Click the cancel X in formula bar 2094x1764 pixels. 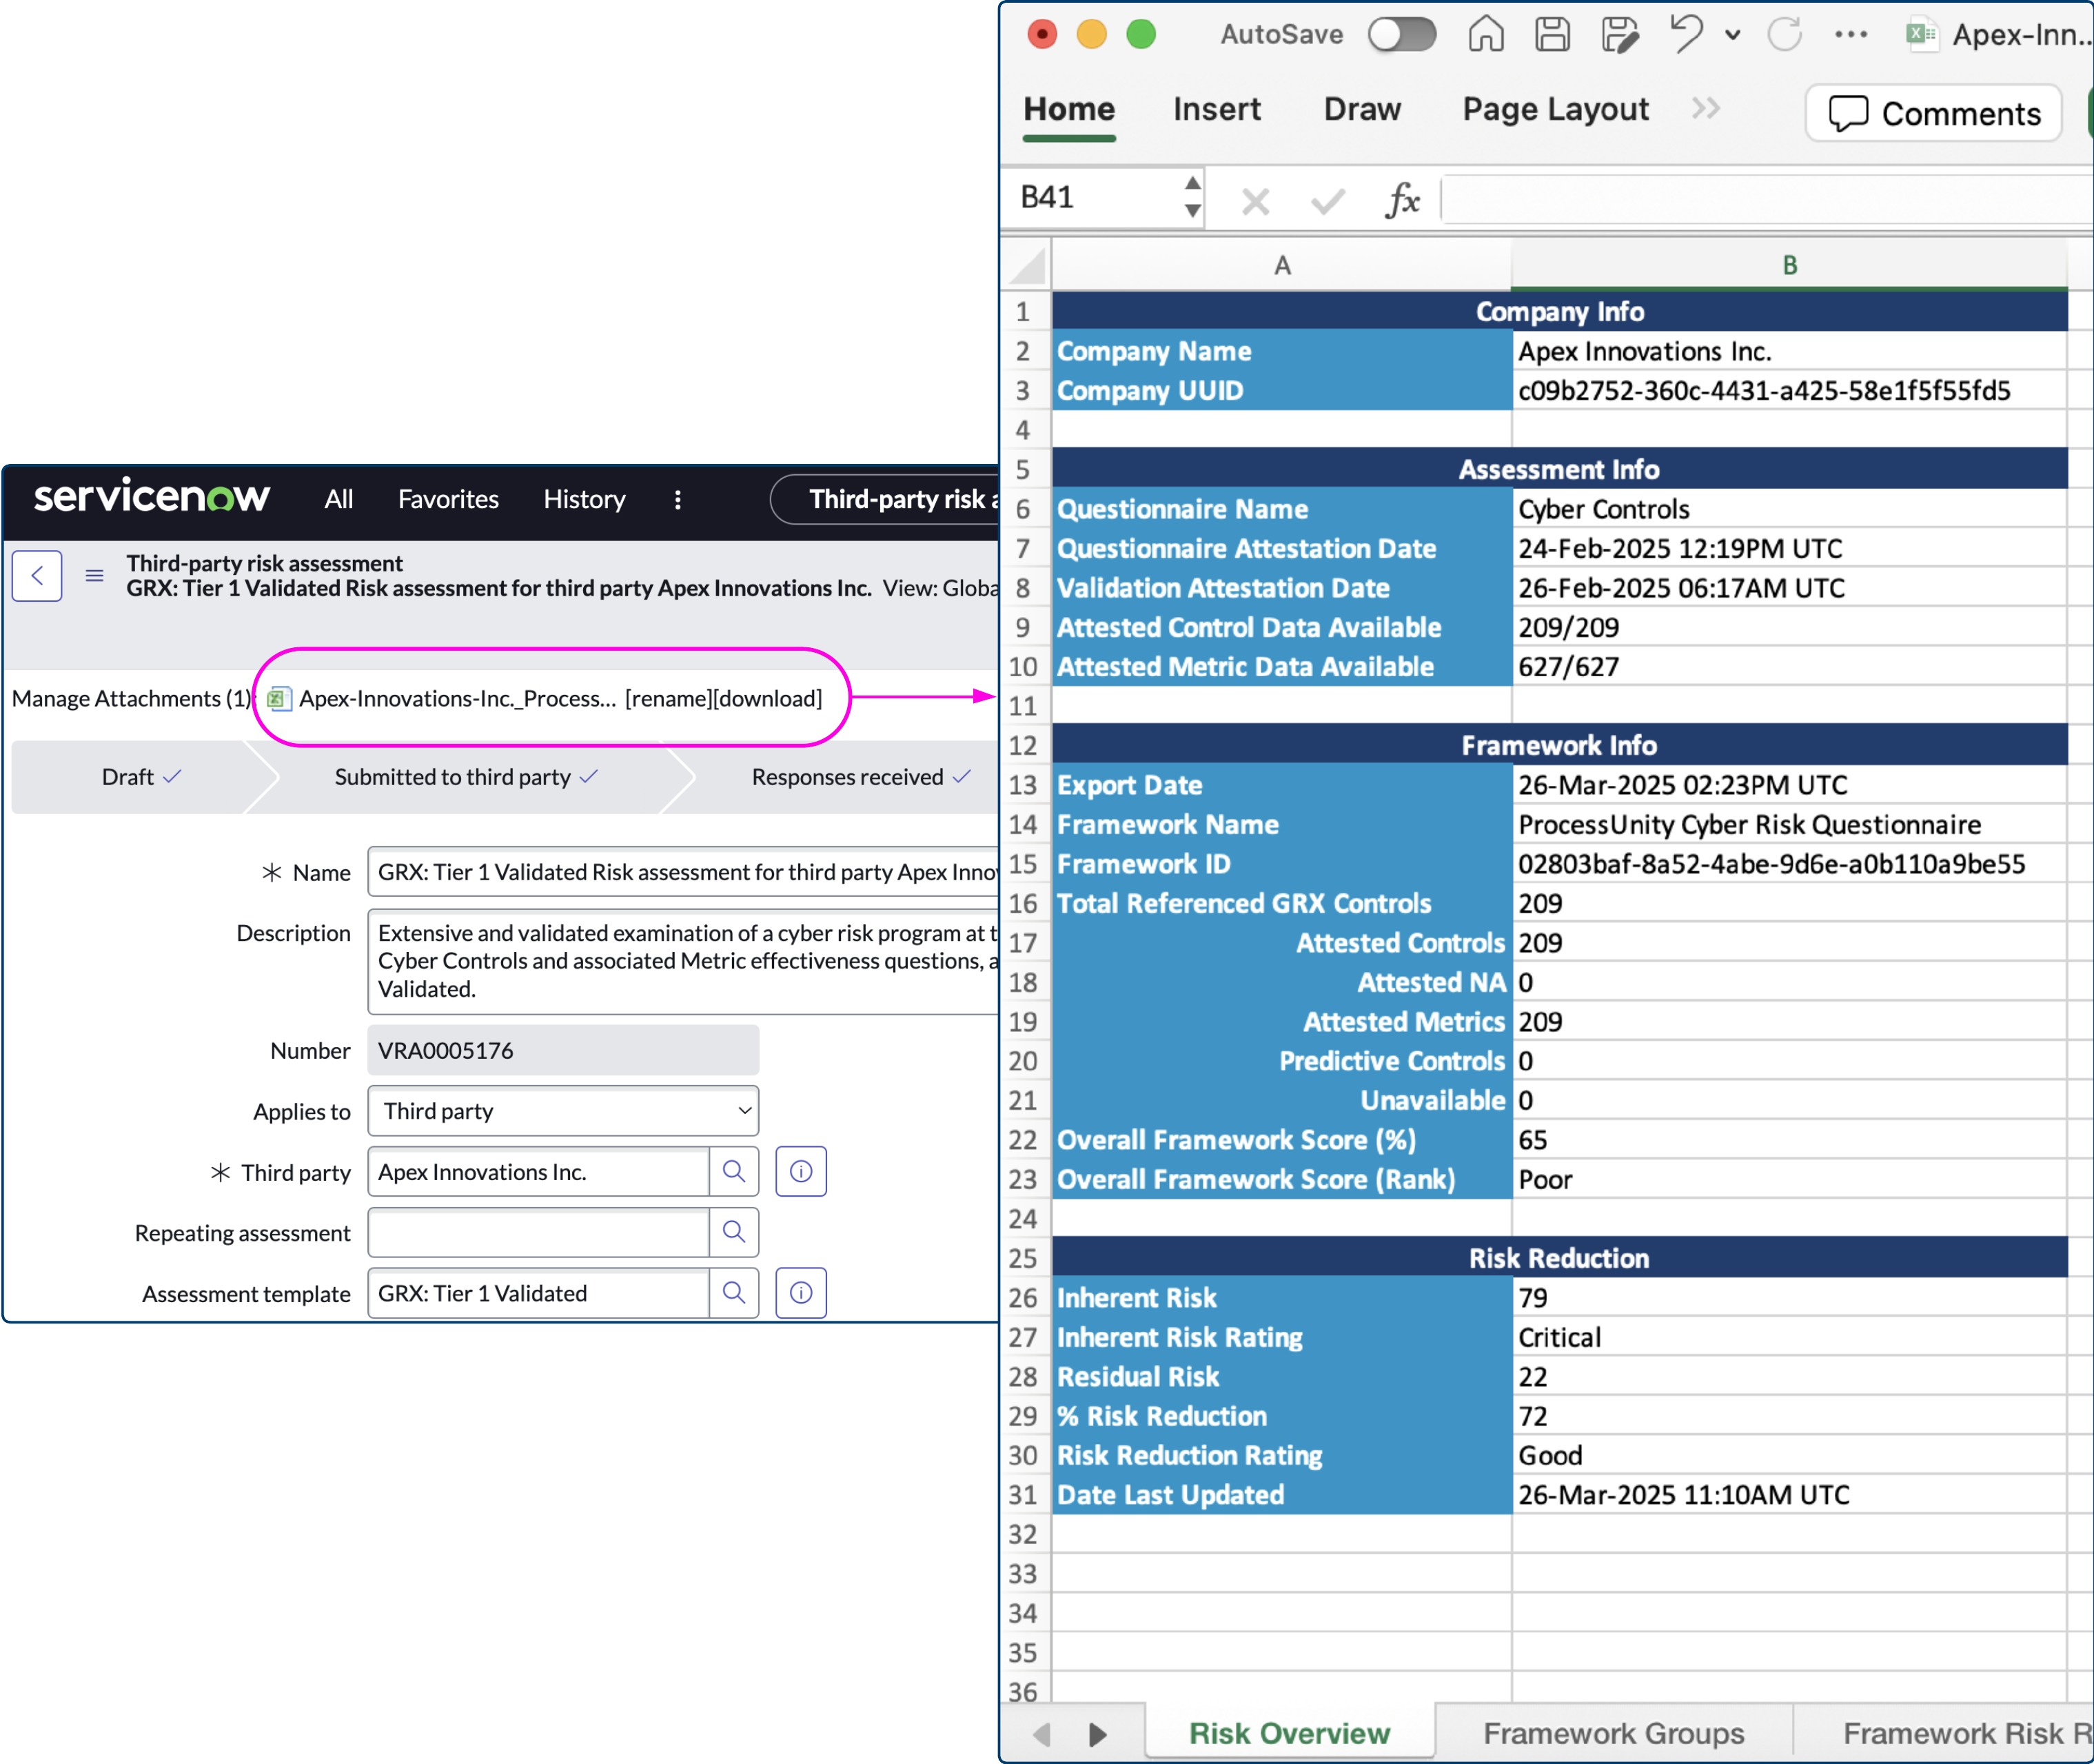pyautogui.click(x=1255, y=202)
